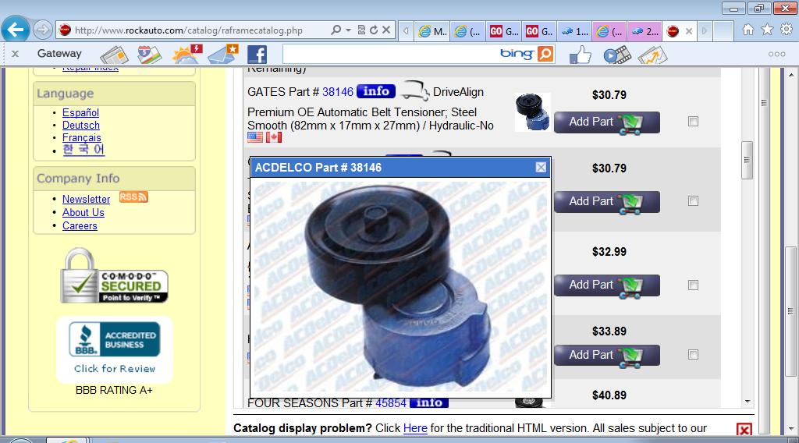Image resolution: width=799 pixels, height=443 pixels.
Task: Close the active RockAuto tab
Action: coord(689,31)
